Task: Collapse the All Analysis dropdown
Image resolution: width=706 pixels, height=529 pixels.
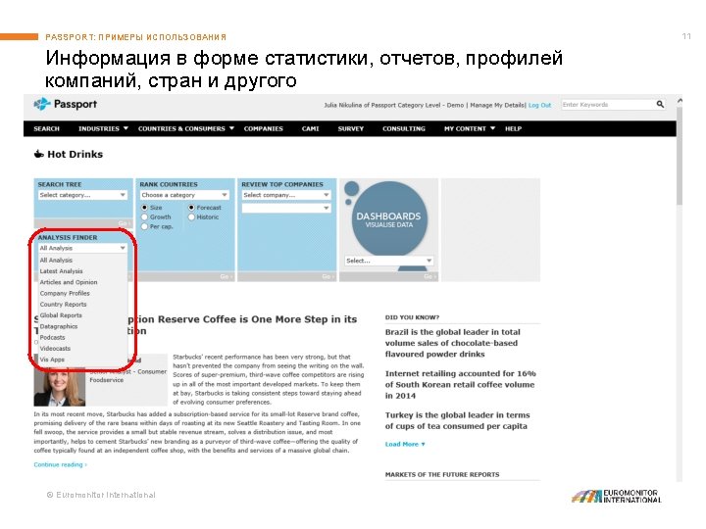Action: (82, 248)
